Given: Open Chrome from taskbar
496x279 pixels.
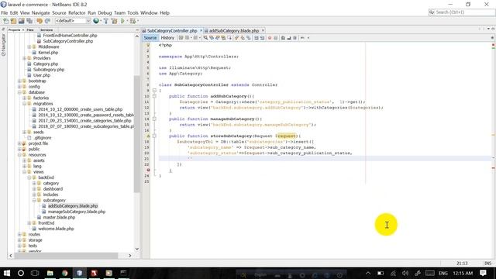Looking at the screenshot, I should click(x=65, y=273).
